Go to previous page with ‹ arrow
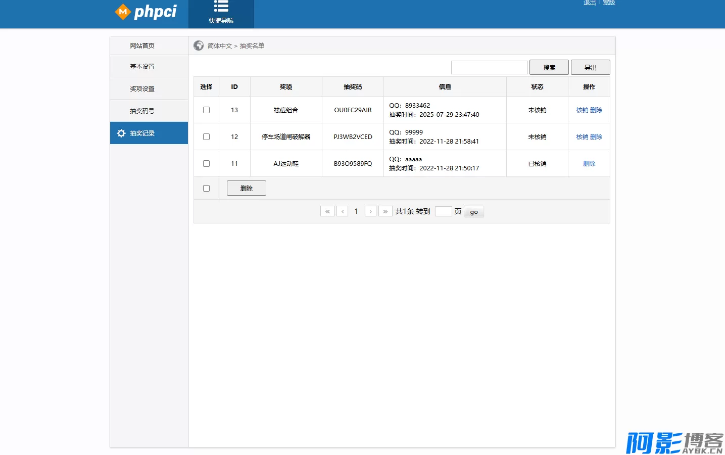Screen dimensions: 725x455 [343, 211]
